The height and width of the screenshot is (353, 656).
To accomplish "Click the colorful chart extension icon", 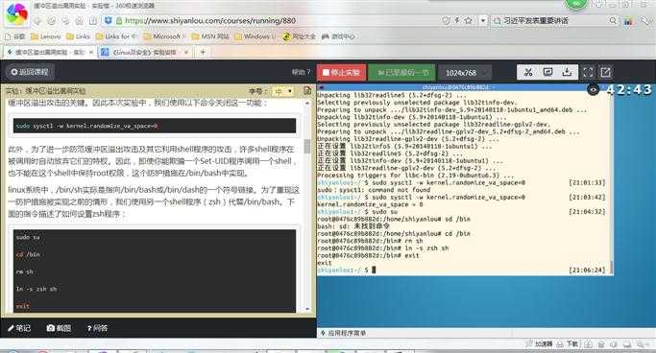I will coord(627,21).
